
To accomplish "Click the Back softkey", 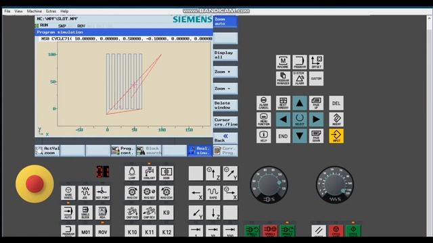I will coord(225,138).
